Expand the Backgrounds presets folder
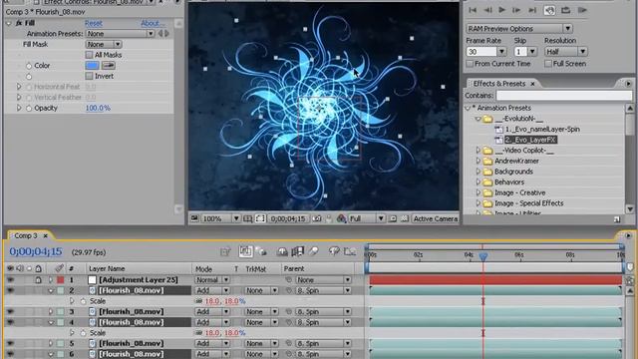 pos(478,172)
